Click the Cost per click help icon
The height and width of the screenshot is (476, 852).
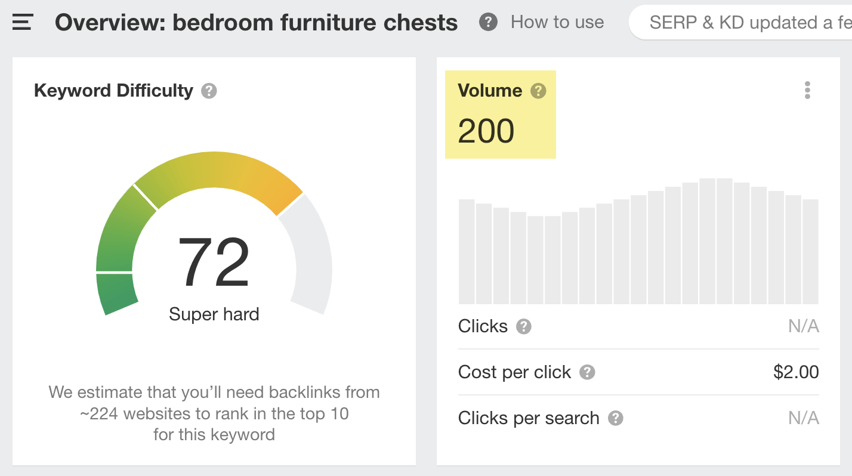pyautogui.click(x=586, y=372)
